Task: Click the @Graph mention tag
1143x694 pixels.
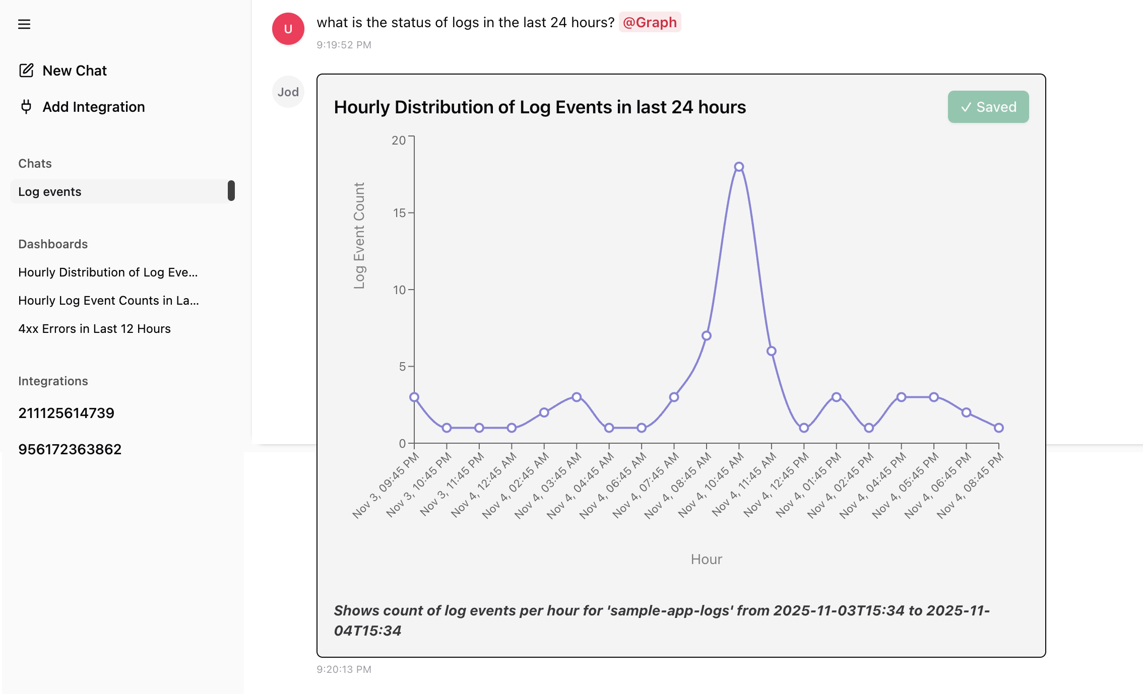Action: pyautogui.click(x=649, y=23)
